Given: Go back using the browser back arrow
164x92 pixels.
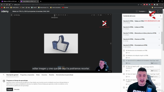Looking at the screenshot, I should (x=2, y=5).
